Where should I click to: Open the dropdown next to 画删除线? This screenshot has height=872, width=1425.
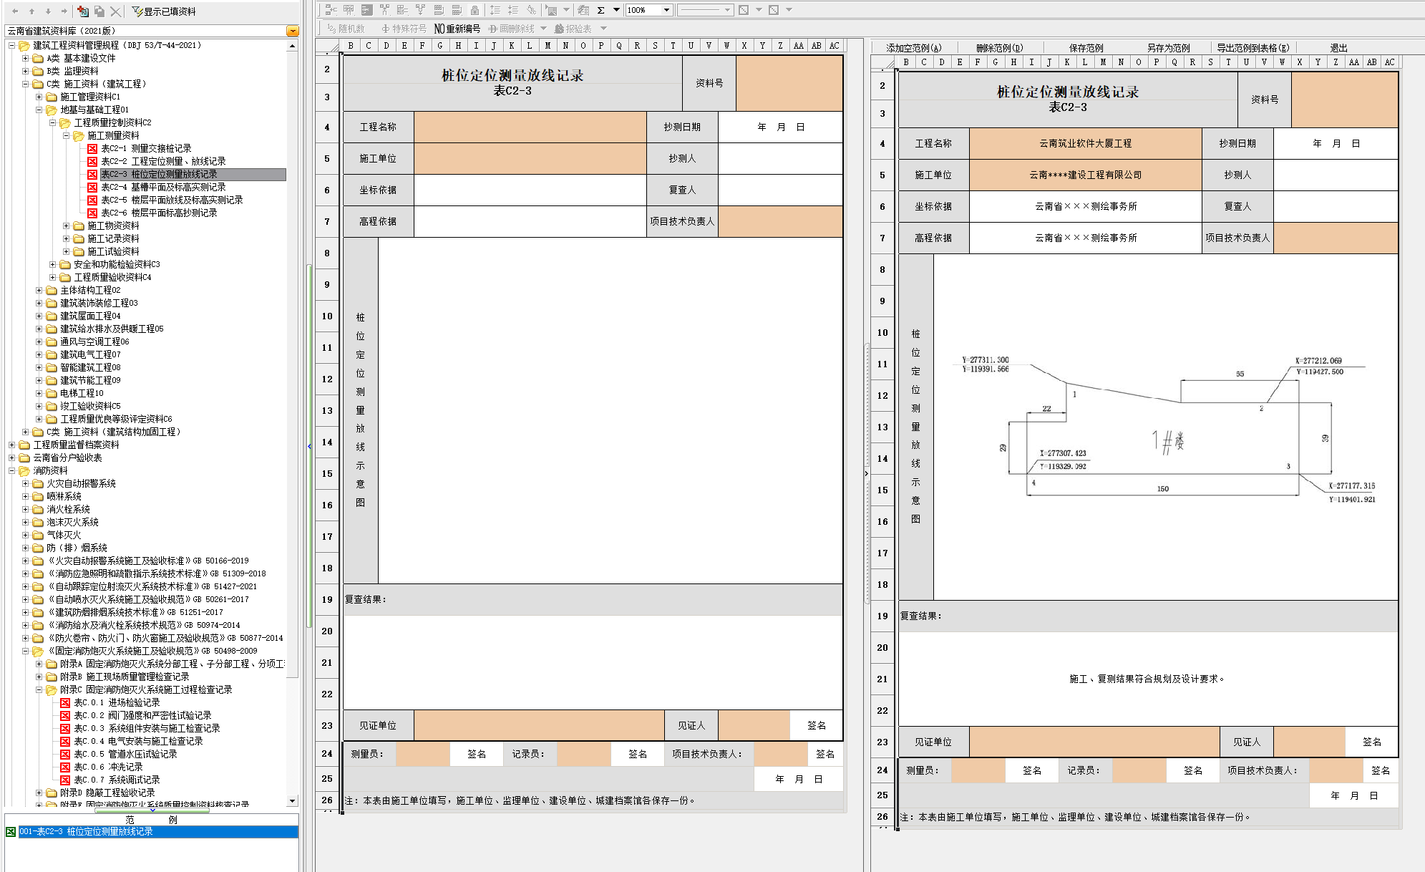tap(543, 29)
